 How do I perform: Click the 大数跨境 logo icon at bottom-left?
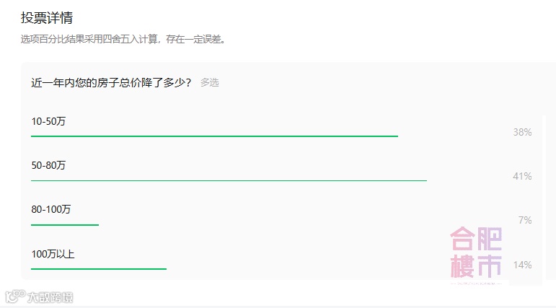(12, 296)
